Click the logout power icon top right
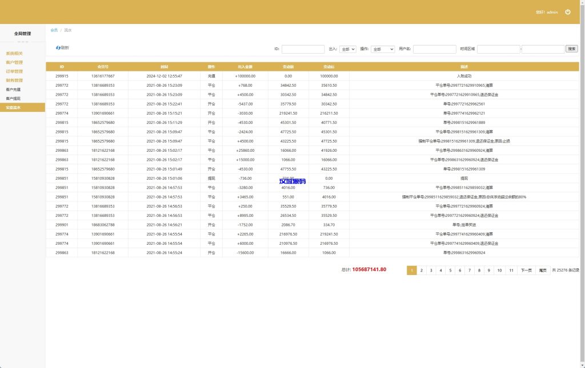585x368 pixels. [568, 11]
